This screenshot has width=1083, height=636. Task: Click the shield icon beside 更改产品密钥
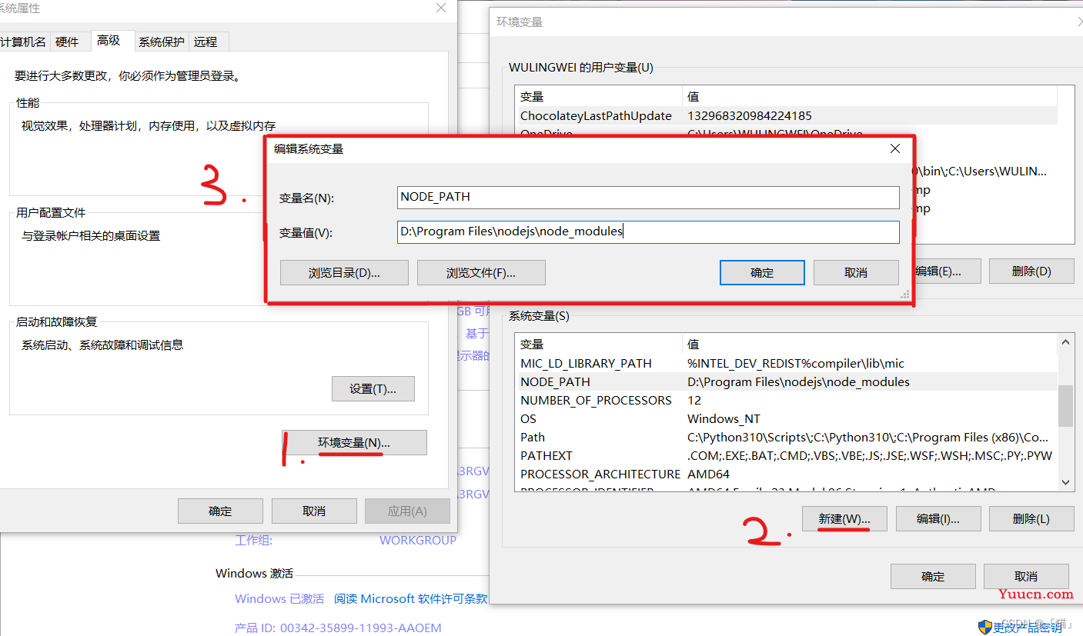tap(985, 627)
